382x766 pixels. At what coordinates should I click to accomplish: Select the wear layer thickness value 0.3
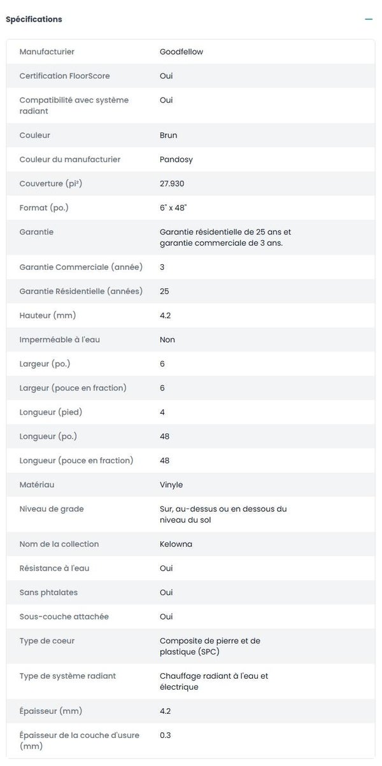(x=165, y=735)
